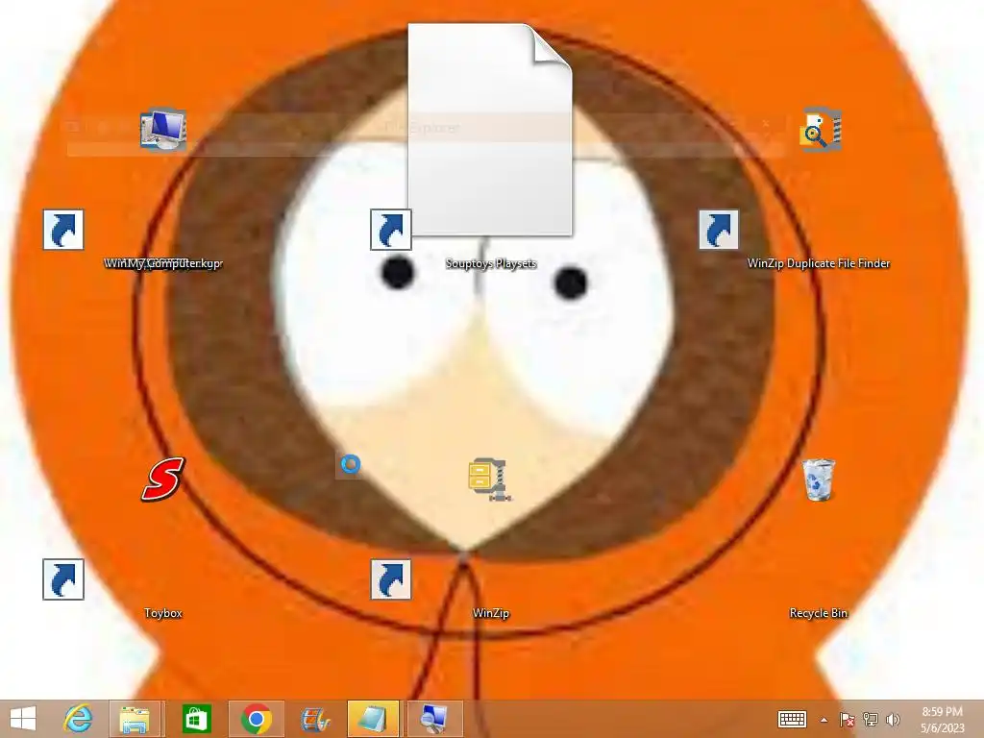This screenshot has height=738, width=984.
Task: Launch Internet Explorer from the taskbar
Action: tap(79, 719)
